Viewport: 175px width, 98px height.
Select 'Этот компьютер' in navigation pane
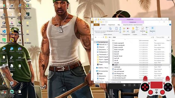click(x=102, y=71)
